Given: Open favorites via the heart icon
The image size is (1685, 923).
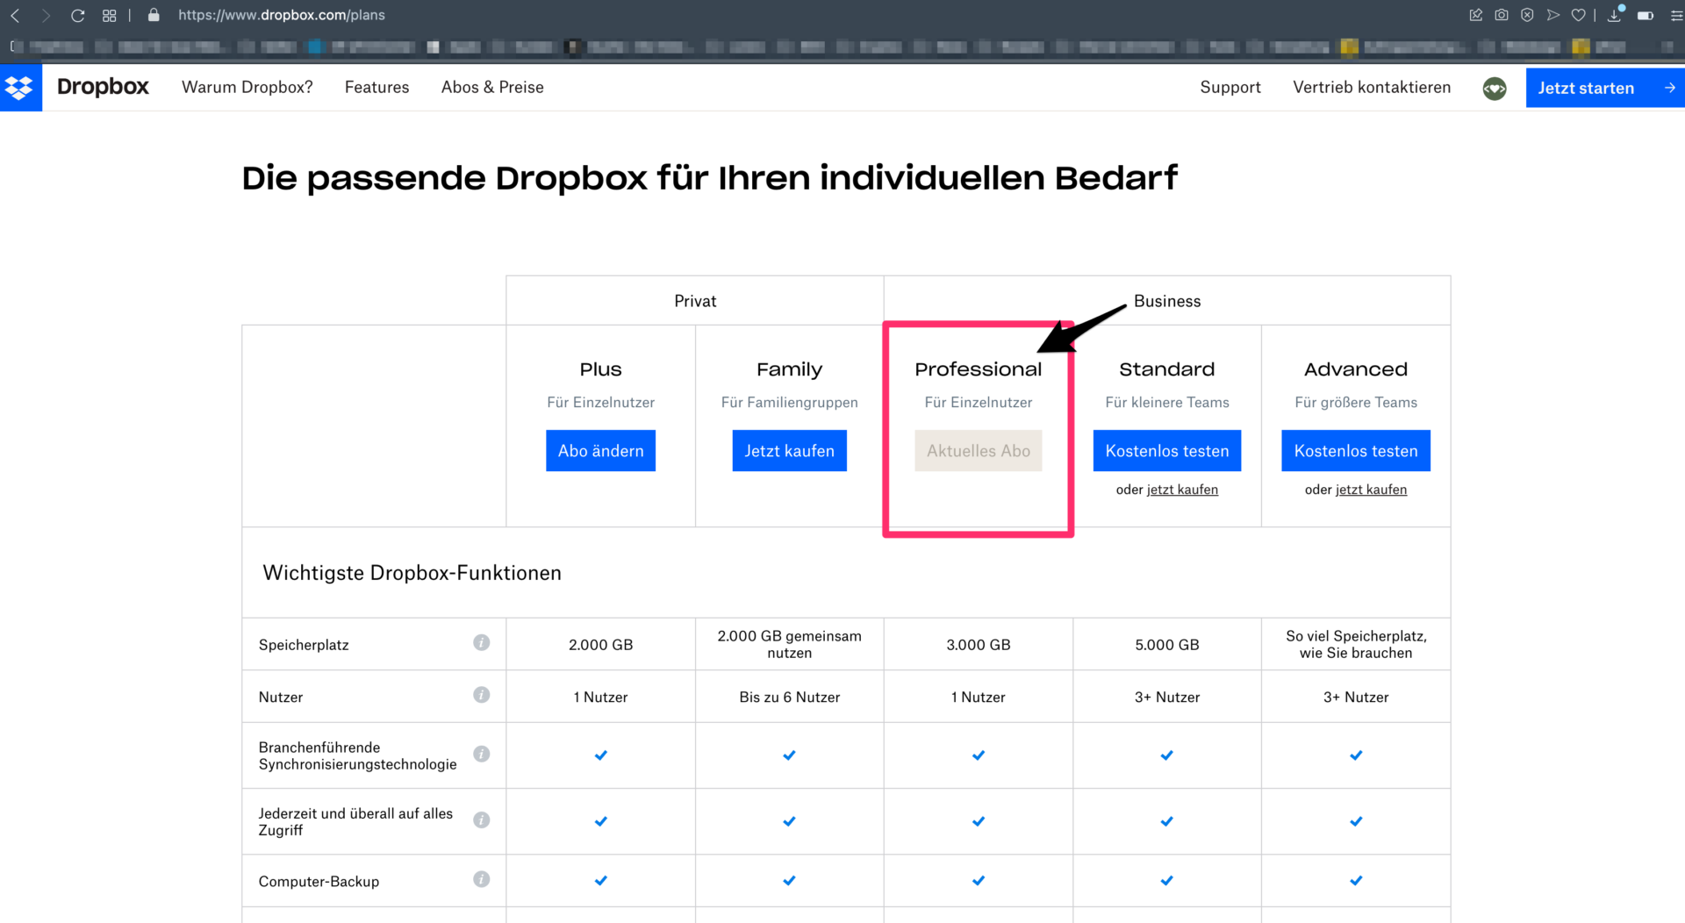Looking at the screenshot, I should [1578, 15].
